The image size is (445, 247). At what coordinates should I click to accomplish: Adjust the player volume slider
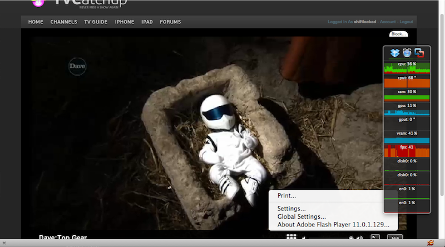tap(328, 239)
